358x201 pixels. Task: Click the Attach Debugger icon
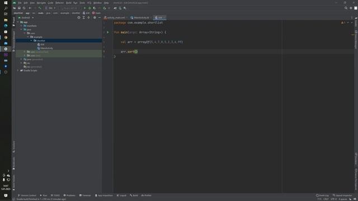pos(105,8)
